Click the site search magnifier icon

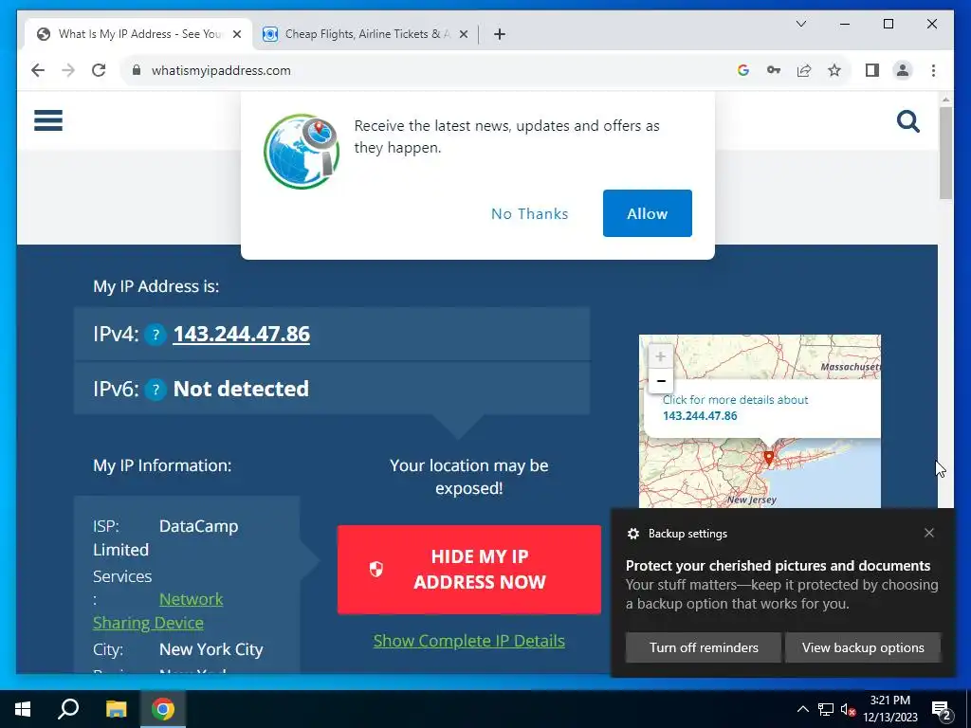coord(907,121)
